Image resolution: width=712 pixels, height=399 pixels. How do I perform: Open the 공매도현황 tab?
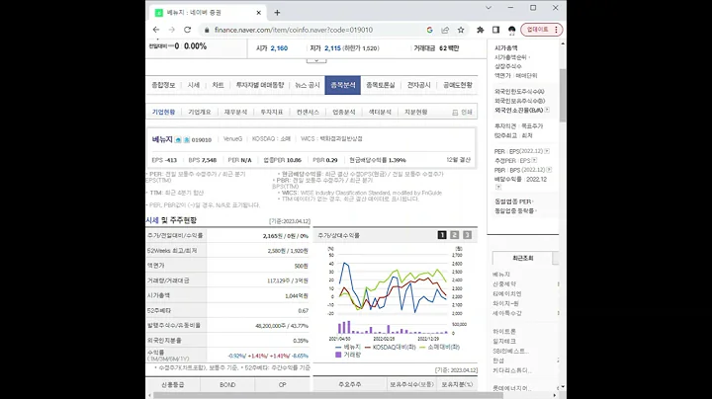point(458,85)
